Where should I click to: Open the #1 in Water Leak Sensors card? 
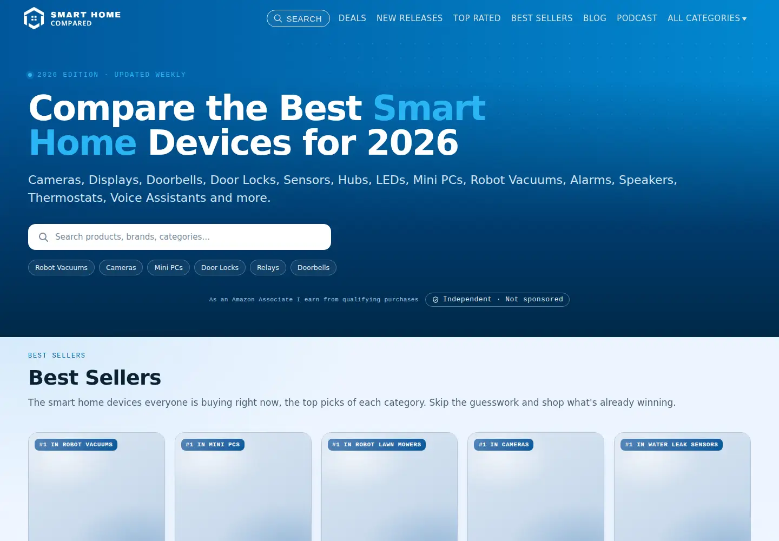point(682,486)
